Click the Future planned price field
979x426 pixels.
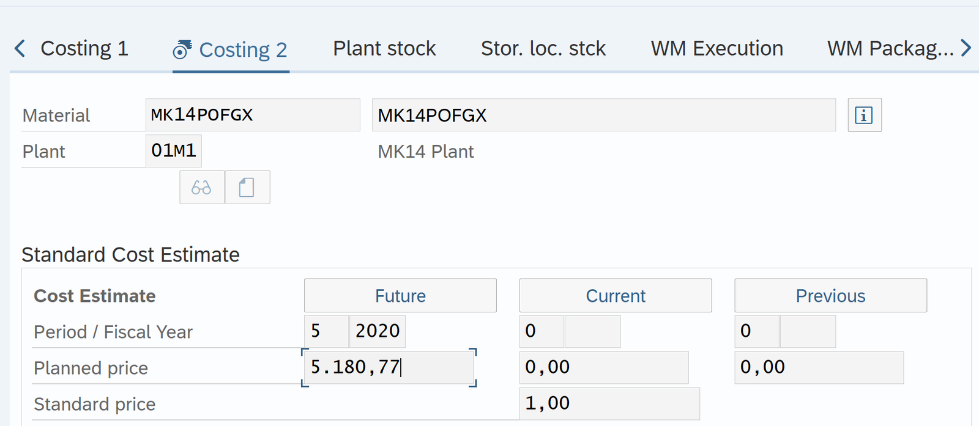pyautogui.click(x=389, y=367)
